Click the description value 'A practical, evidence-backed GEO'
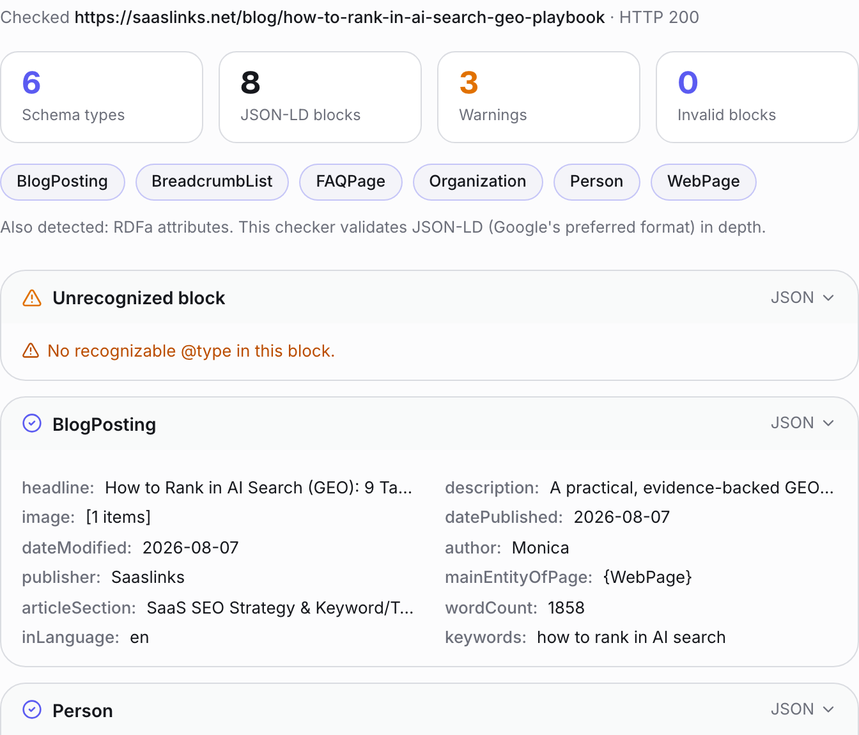This screenshot has width=859, height=735. [x=692, y=488]
